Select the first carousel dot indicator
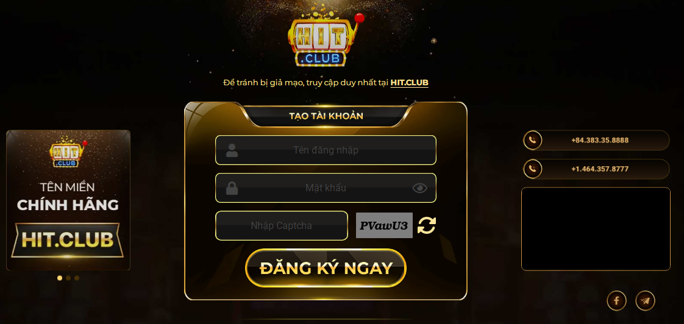Image resolution: width=684 pixels, height=324 pixels. pos(60,278)
